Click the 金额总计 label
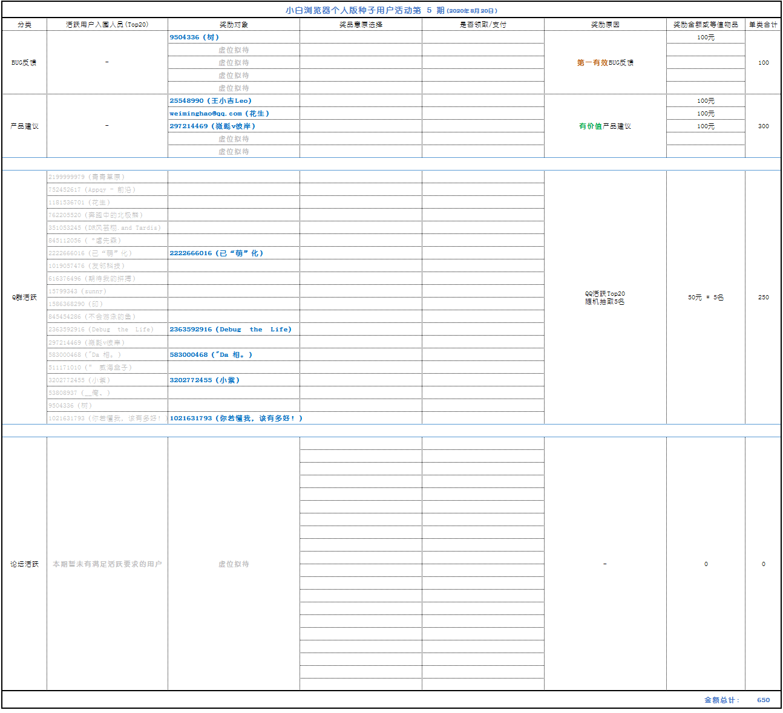This screenshot has height=713, width=783. [x=722, y=700]
